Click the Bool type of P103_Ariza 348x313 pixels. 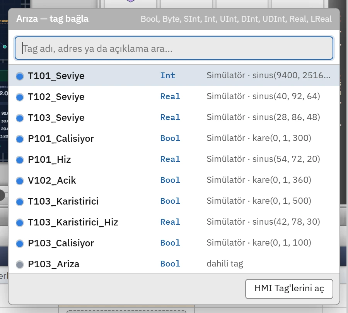click(x=170, y=264)
